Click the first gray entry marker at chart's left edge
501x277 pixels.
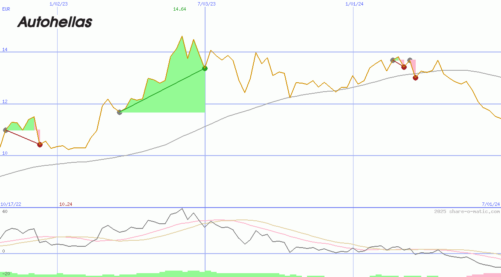point(6,130)
